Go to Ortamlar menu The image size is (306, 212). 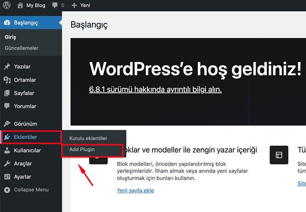click(x=31, y=80)
